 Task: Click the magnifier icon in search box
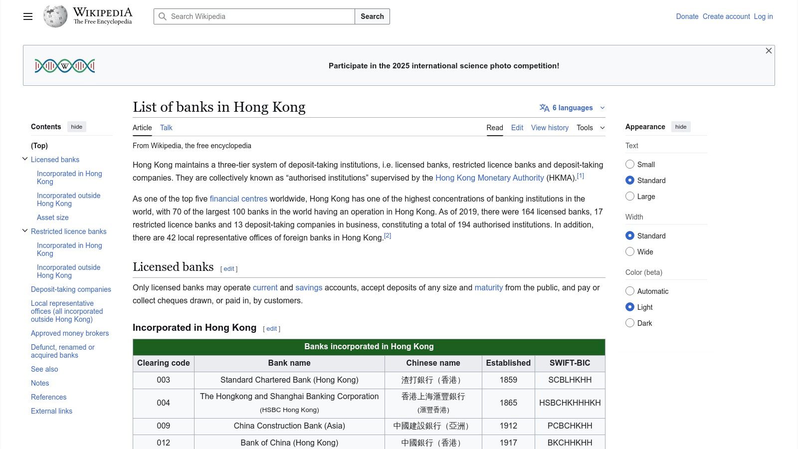pos(163,16)
